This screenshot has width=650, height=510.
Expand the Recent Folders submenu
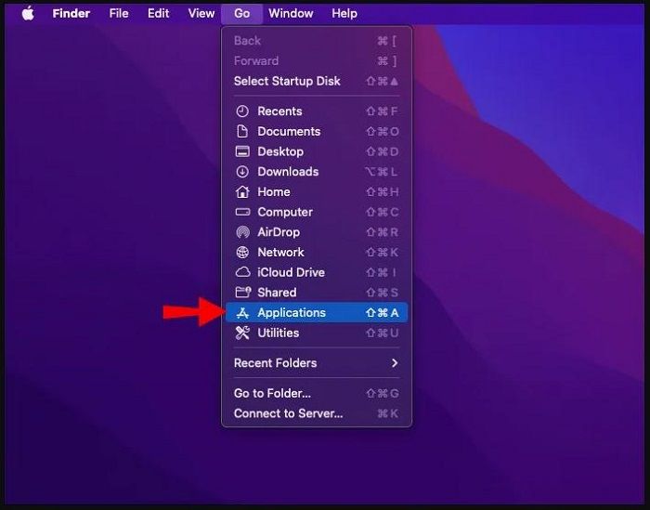316,363
